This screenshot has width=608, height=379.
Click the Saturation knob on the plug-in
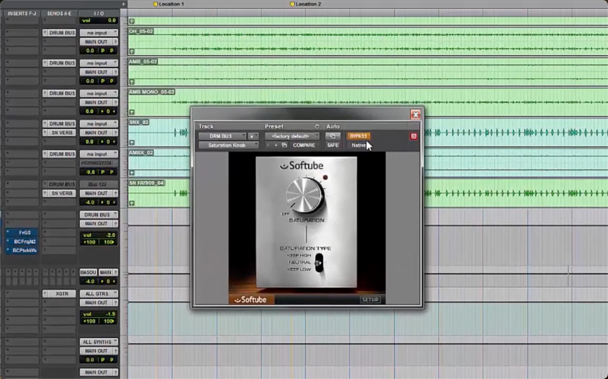(x=305, y=195)
